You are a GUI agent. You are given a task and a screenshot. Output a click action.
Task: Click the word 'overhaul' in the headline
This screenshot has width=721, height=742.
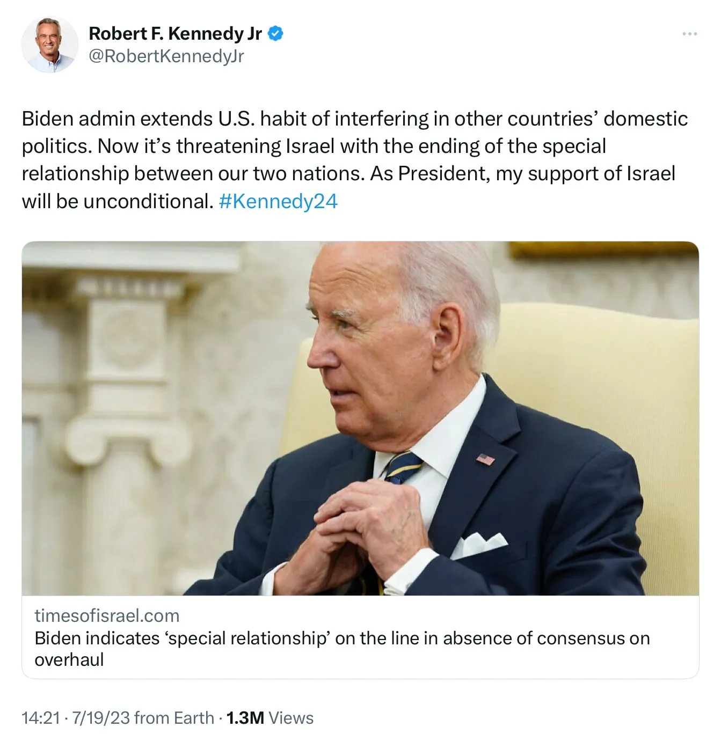tap(69, 660)
